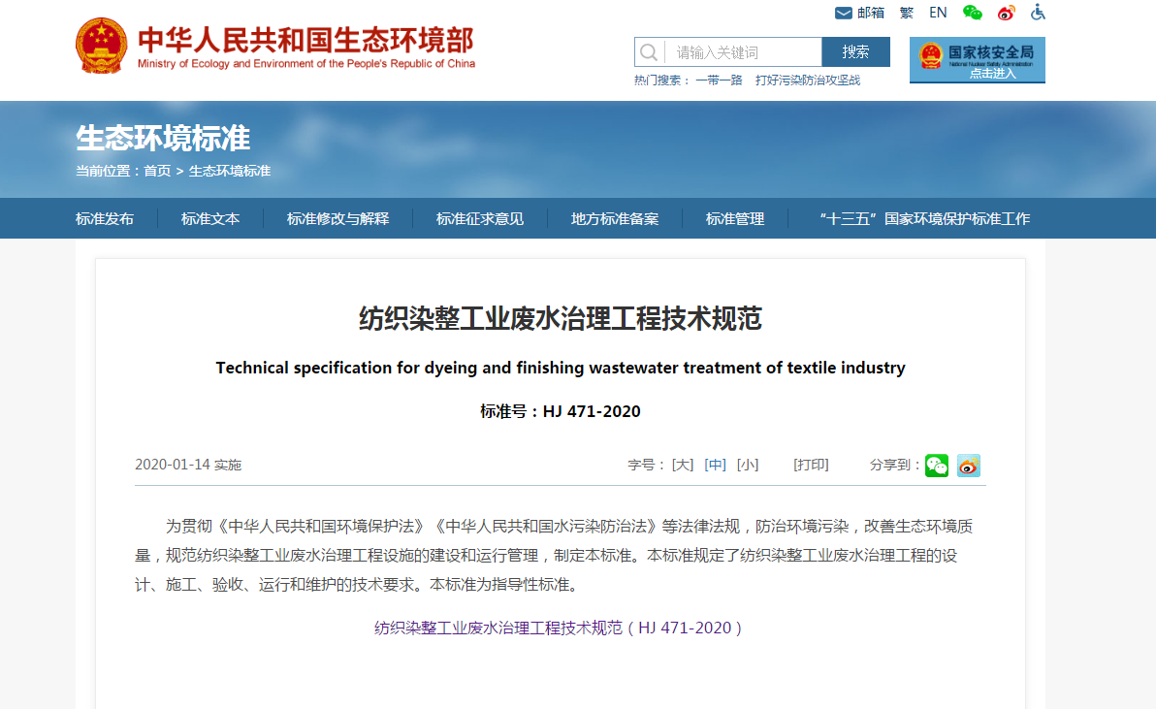Image resolution: width=1156 pixels, height=709 pixels.
Task: Open the National Nuclear Safety Administration banner
Action: click(977, 60)
